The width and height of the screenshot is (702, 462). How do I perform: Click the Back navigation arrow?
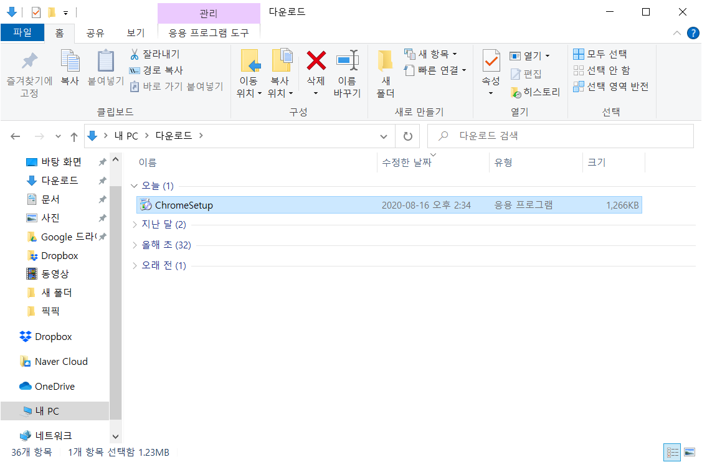pos(15,136)
